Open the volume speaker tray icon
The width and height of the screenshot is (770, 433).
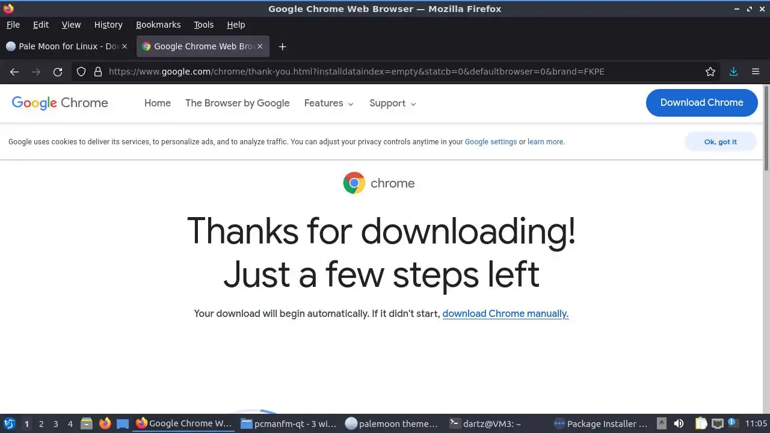(x=679, y=424)
